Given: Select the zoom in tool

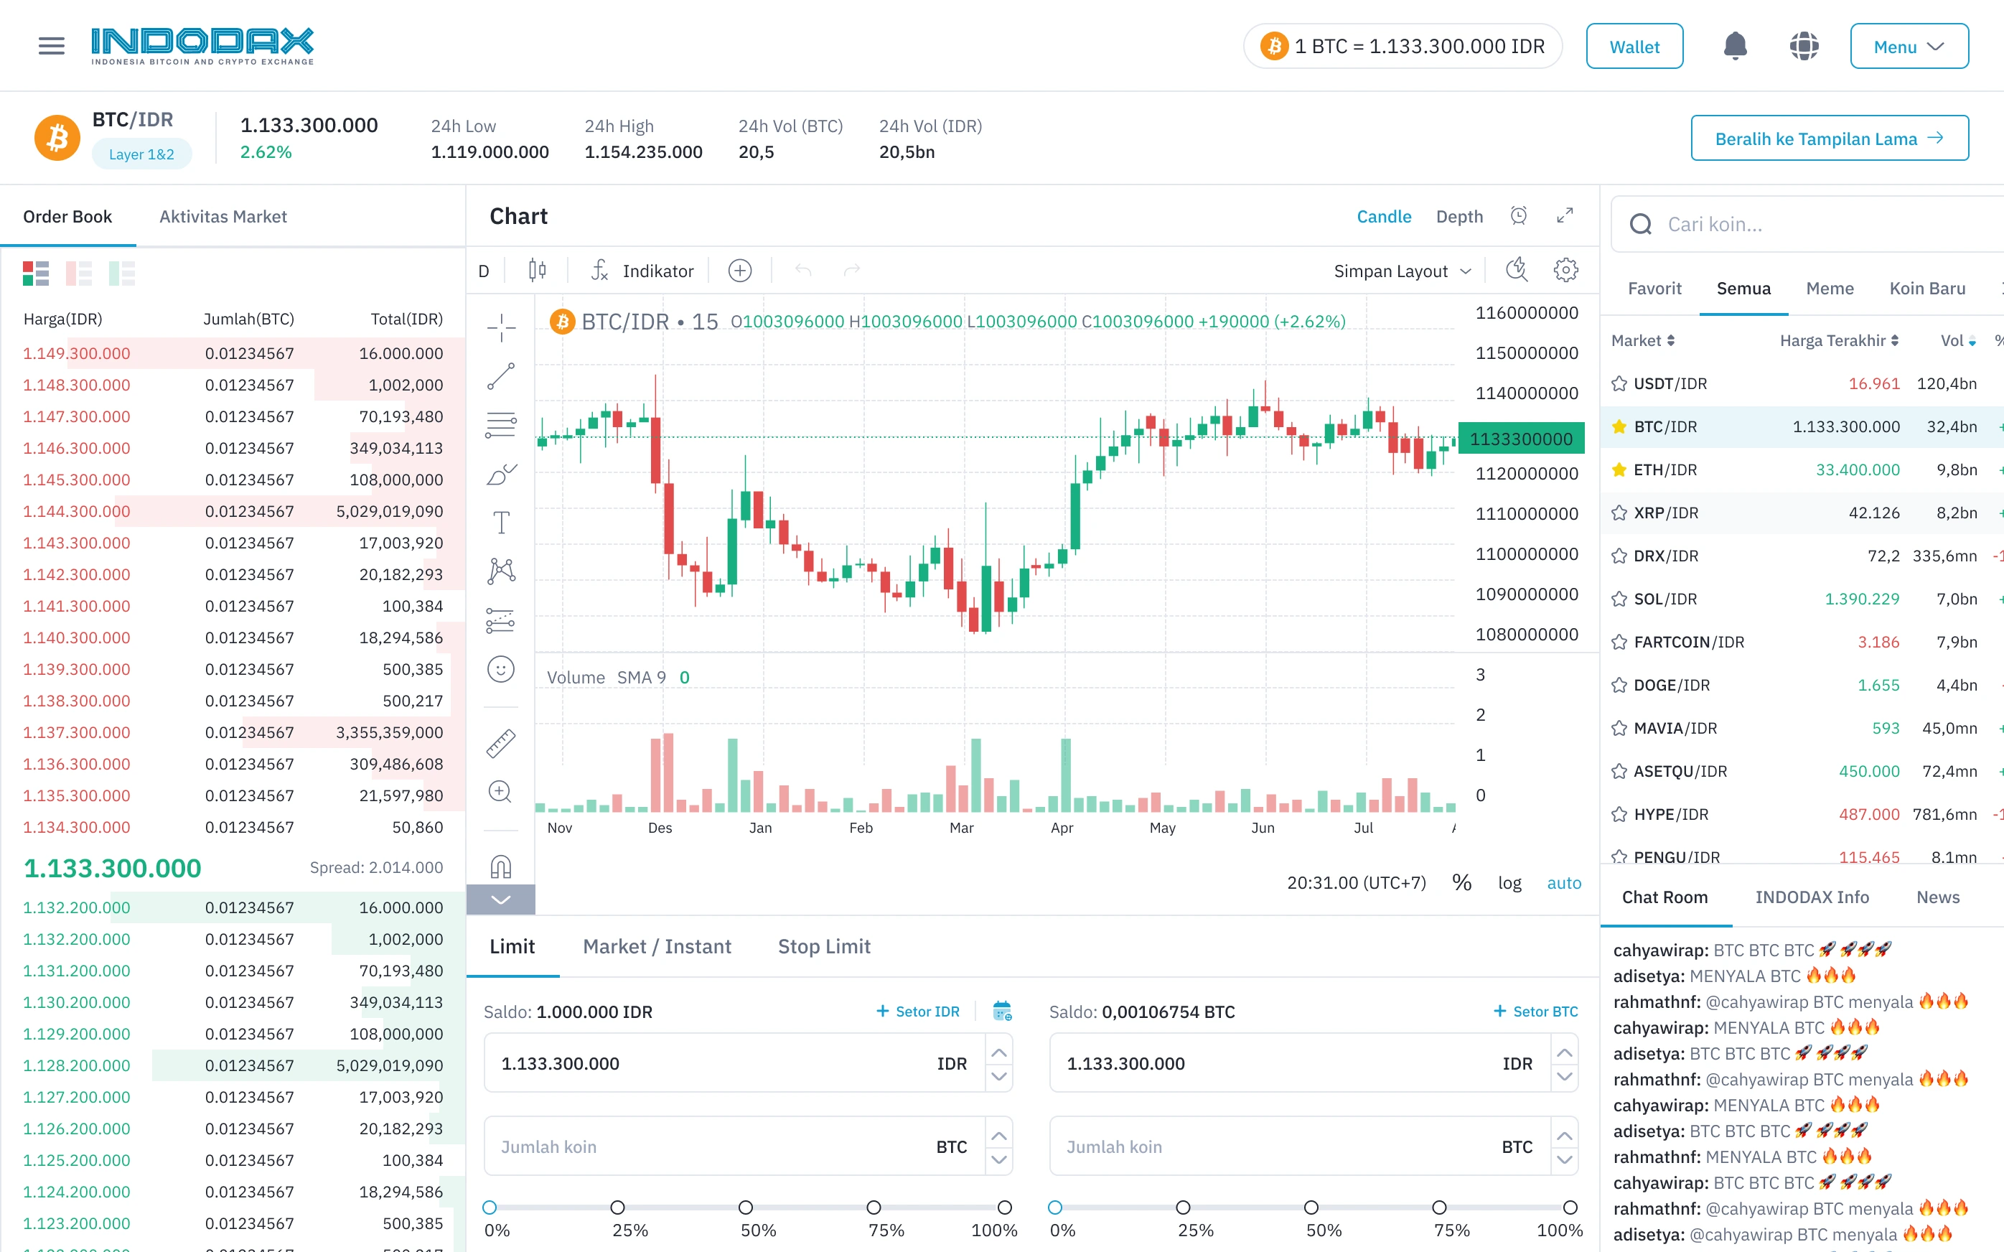Looking at the screenshot, I should (501, 793).
